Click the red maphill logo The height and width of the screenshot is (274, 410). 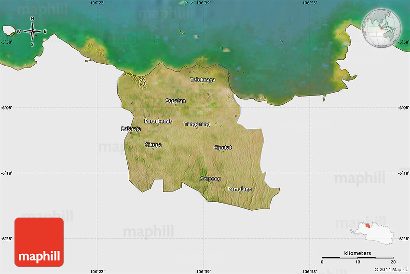click(39, 242)
